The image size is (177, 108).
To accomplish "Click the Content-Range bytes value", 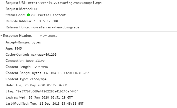I will click(60, 73).
